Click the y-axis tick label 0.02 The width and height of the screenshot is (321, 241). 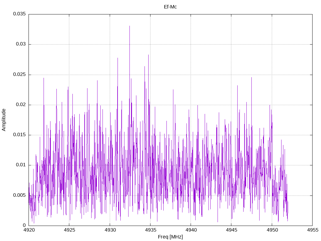pos(21,104)
